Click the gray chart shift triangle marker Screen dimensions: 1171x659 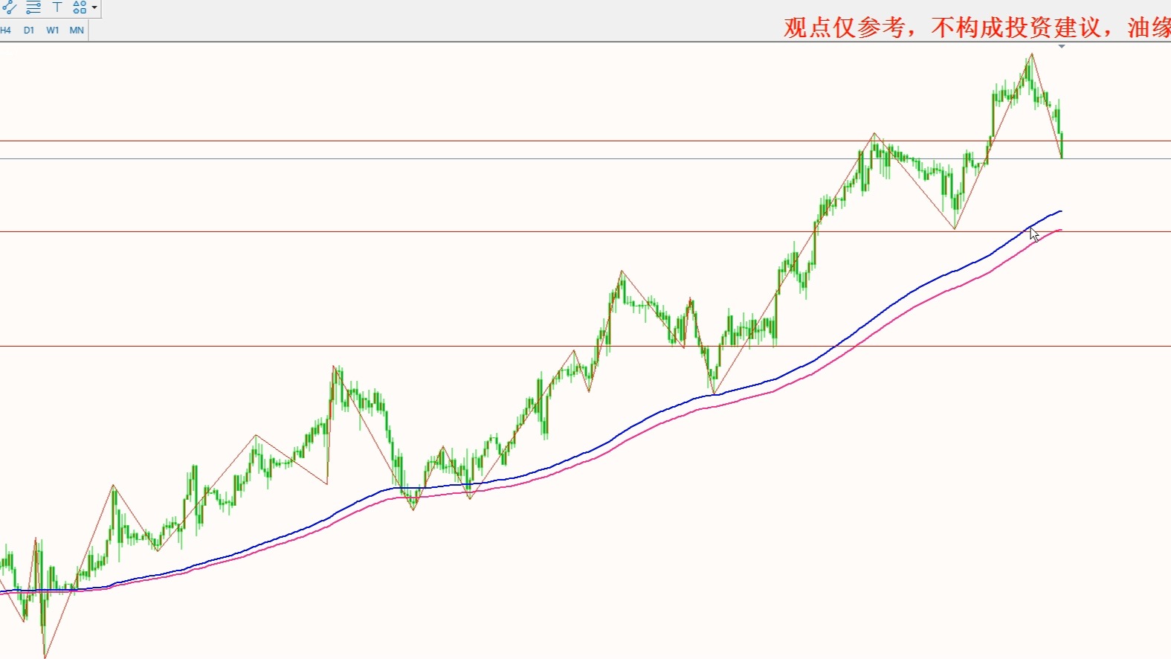(1062, 46)
